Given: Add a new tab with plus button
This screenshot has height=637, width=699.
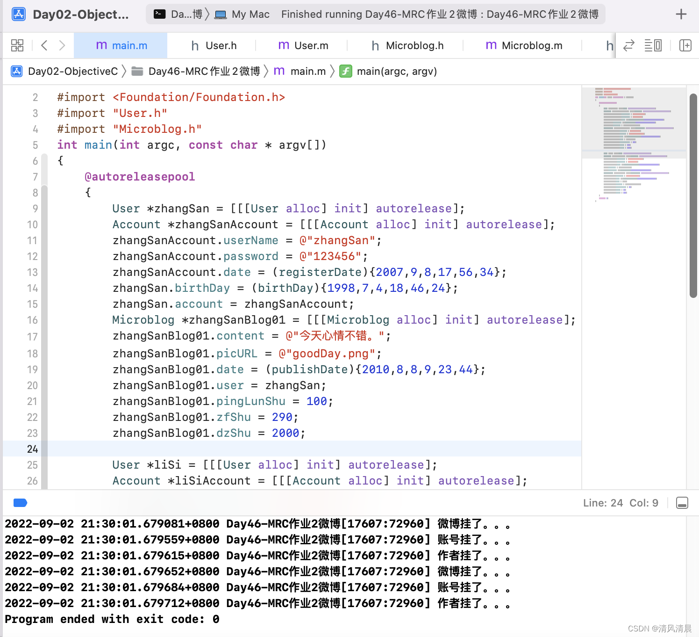Looking at the screenshot, I should point(681,14).
